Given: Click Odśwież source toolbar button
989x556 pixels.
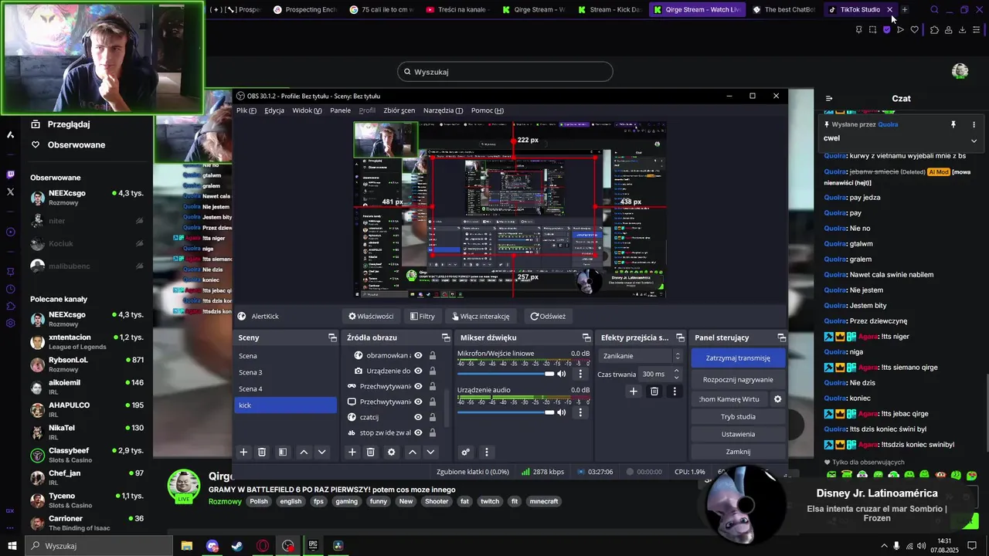Looking at the screenshot, I should (x=548, y=317).
